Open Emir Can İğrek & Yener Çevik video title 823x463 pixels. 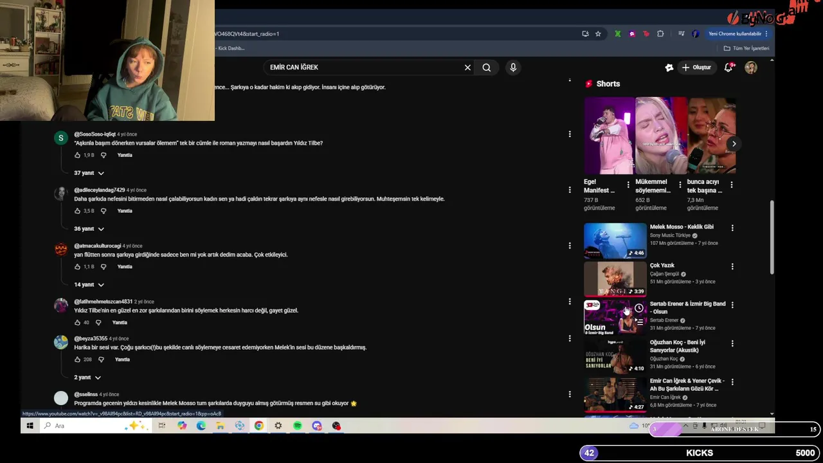tap(687, 385)
